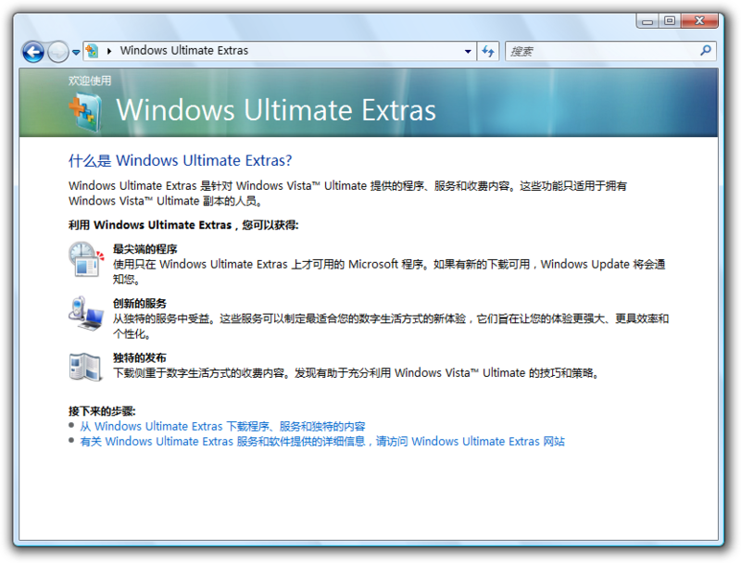Screen dimensions: 741x563
Task: Click the bullet beside the first next-step link
Action: [x=71, y=426]
